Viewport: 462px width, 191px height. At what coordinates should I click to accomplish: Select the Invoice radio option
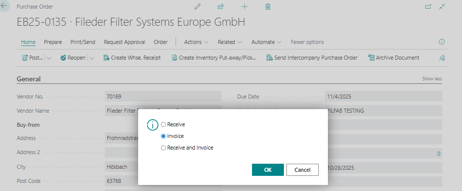(x=173, y=136)
